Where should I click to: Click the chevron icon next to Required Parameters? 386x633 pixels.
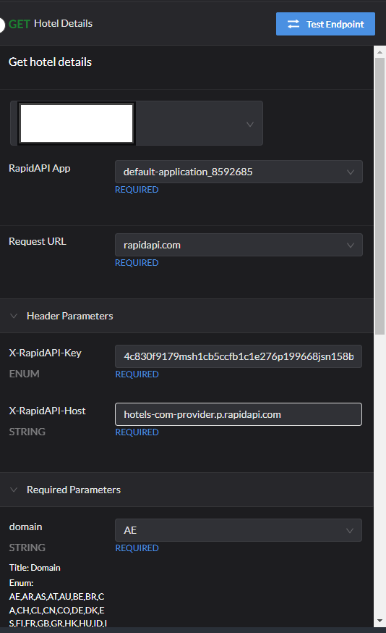(14, 490)
